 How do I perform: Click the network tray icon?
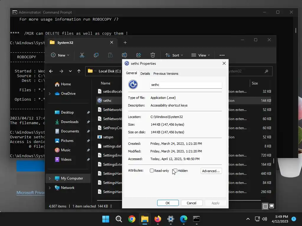pyautogui.click(x=257, y=219)
